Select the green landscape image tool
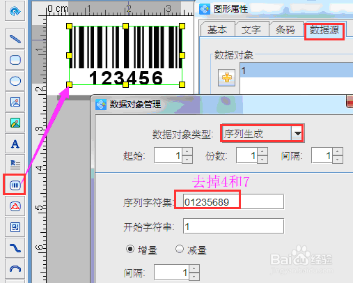The width and height of the screenshot is (353, 283). coord(15,123)
